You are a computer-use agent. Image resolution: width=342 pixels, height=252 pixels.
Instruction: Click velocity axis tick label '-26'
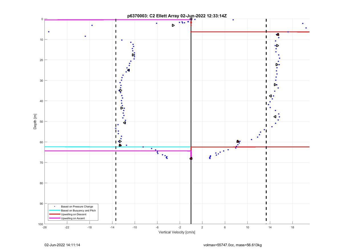tap(44, 227)
